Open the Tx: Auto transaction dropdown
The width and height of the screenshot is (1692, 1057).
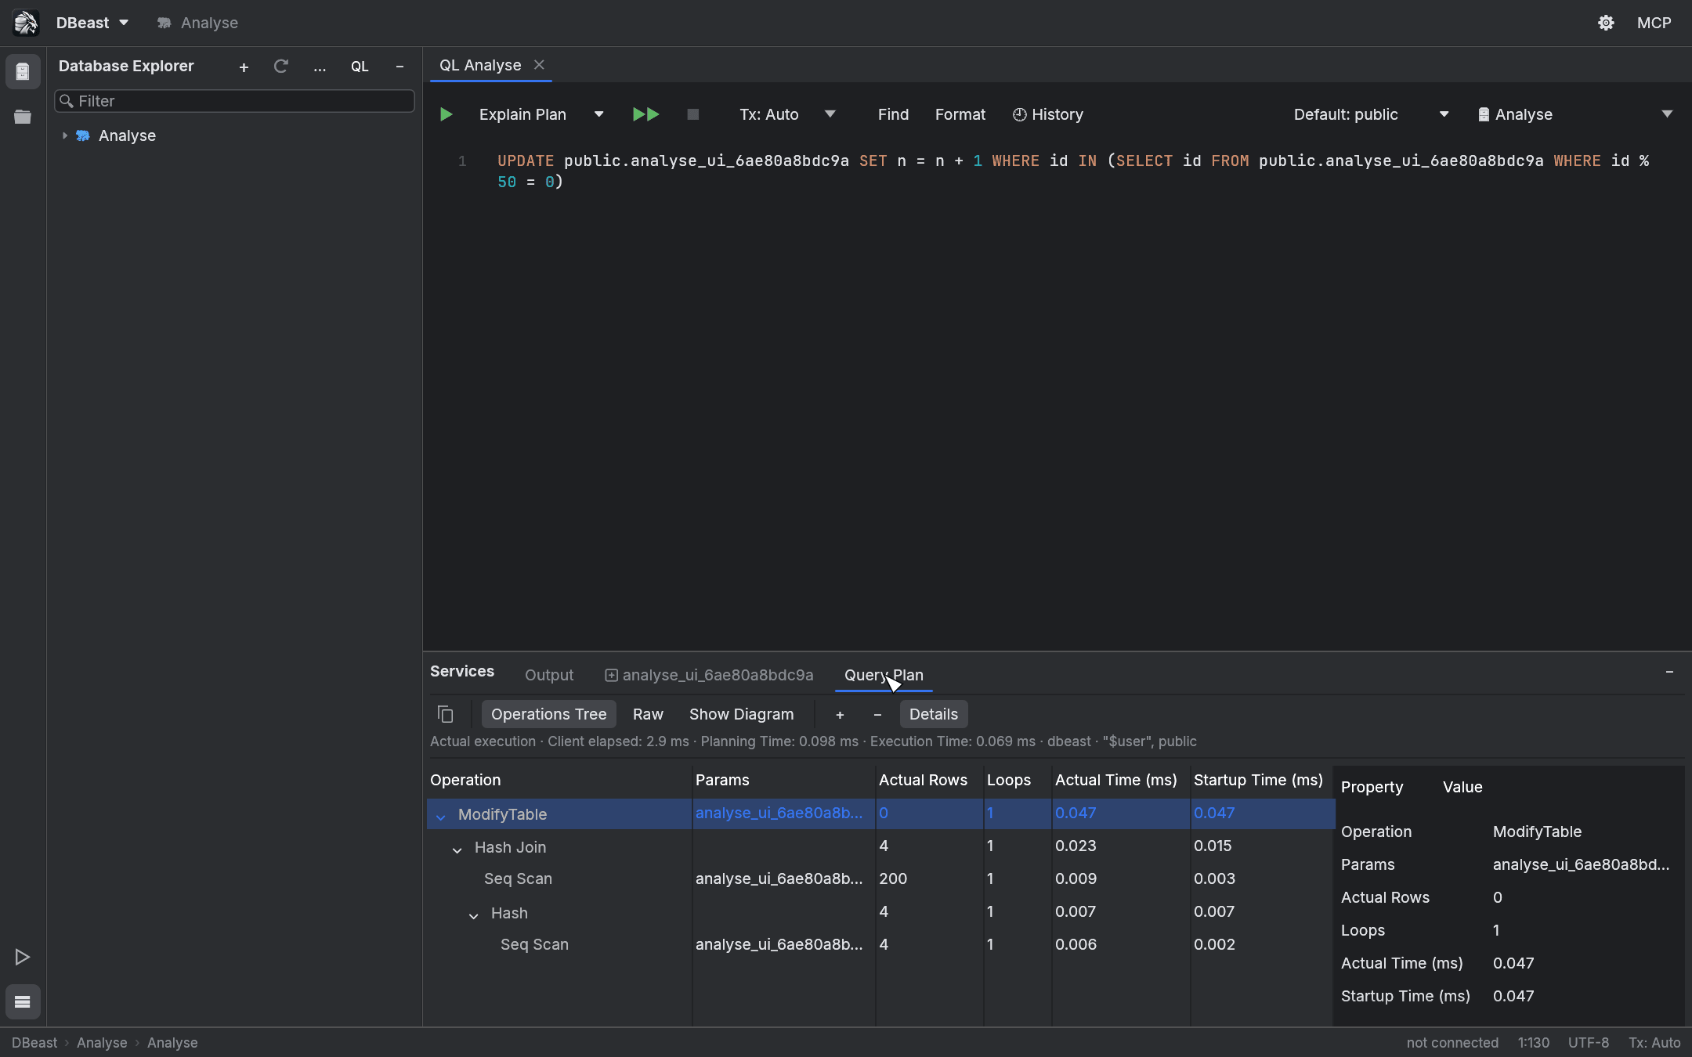[x=788, y=114]
